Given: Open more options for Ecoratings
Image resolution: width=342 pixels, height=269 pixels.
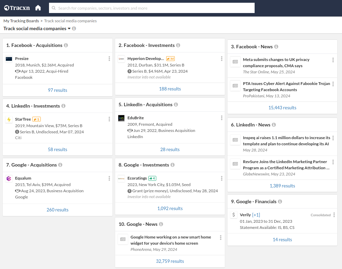Looking at the screenshot, I should [222, 178].
